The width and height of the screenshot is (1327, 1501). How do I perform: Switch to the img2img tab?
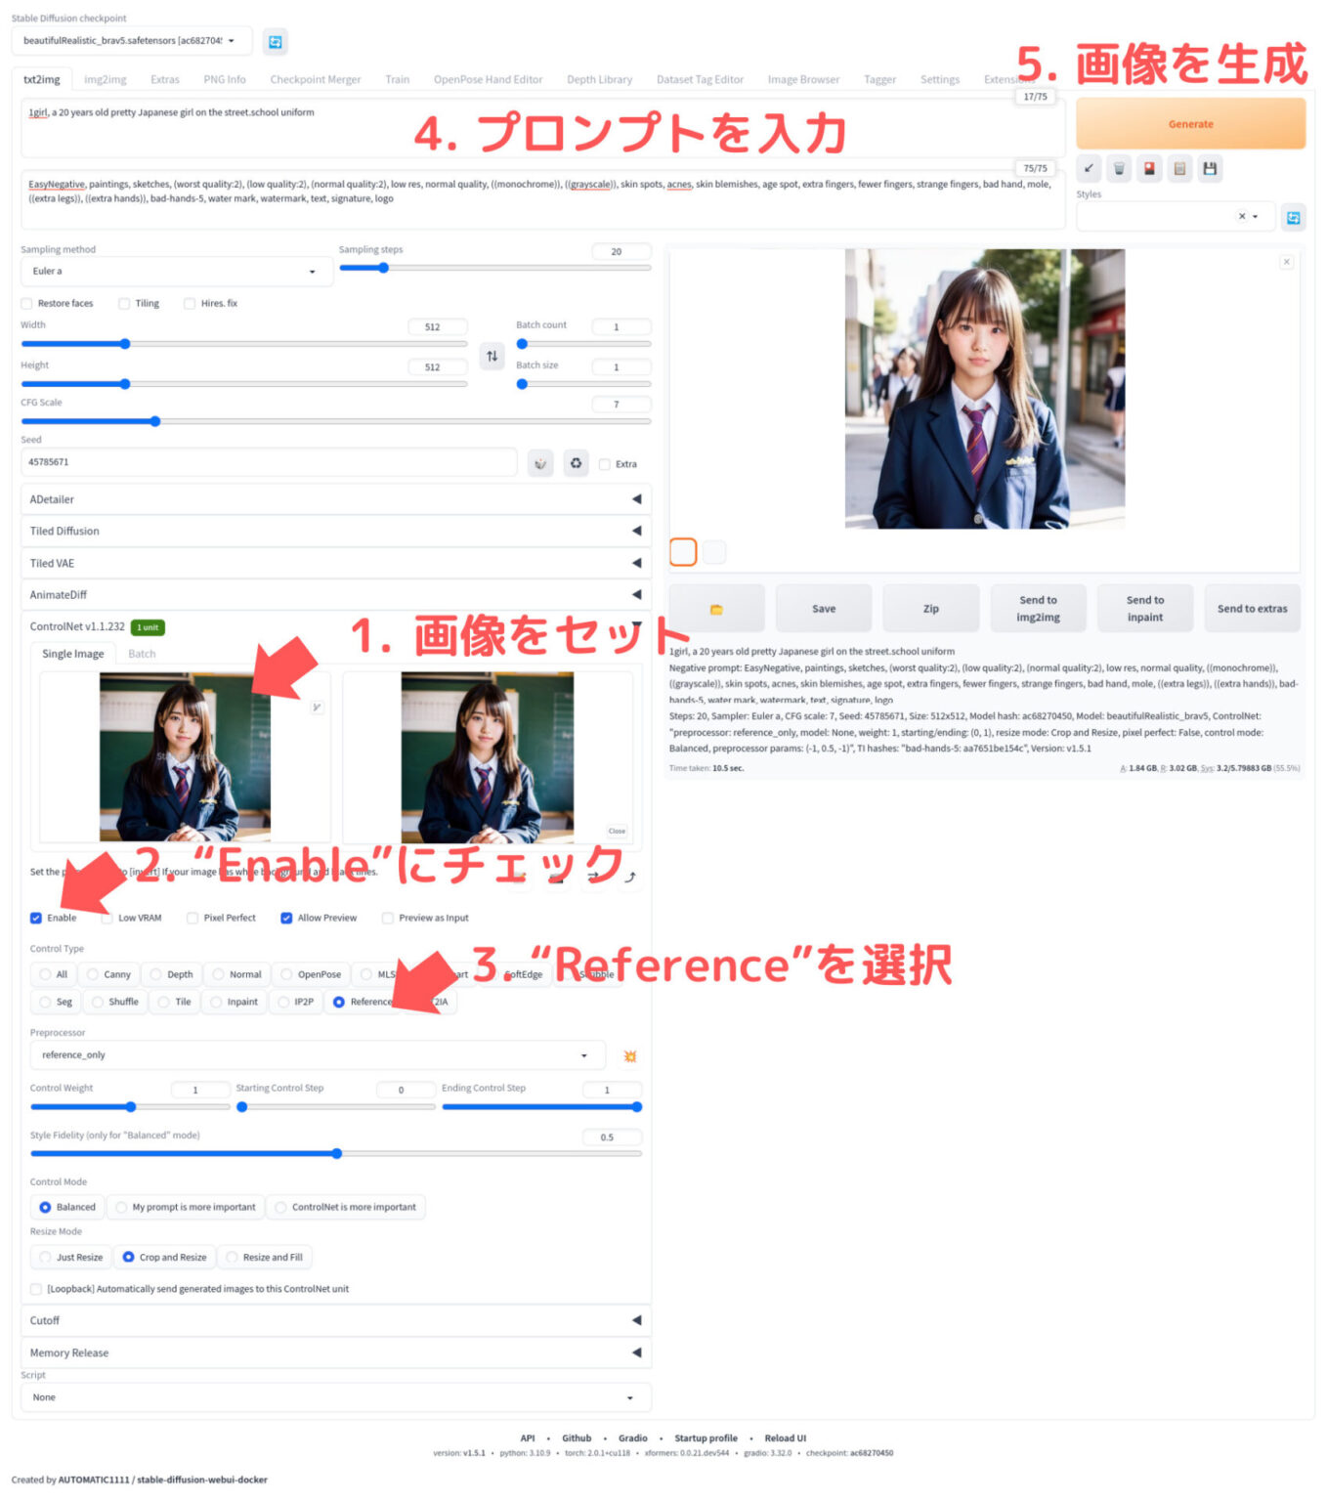pyautogui.click(x=105, y=79)
